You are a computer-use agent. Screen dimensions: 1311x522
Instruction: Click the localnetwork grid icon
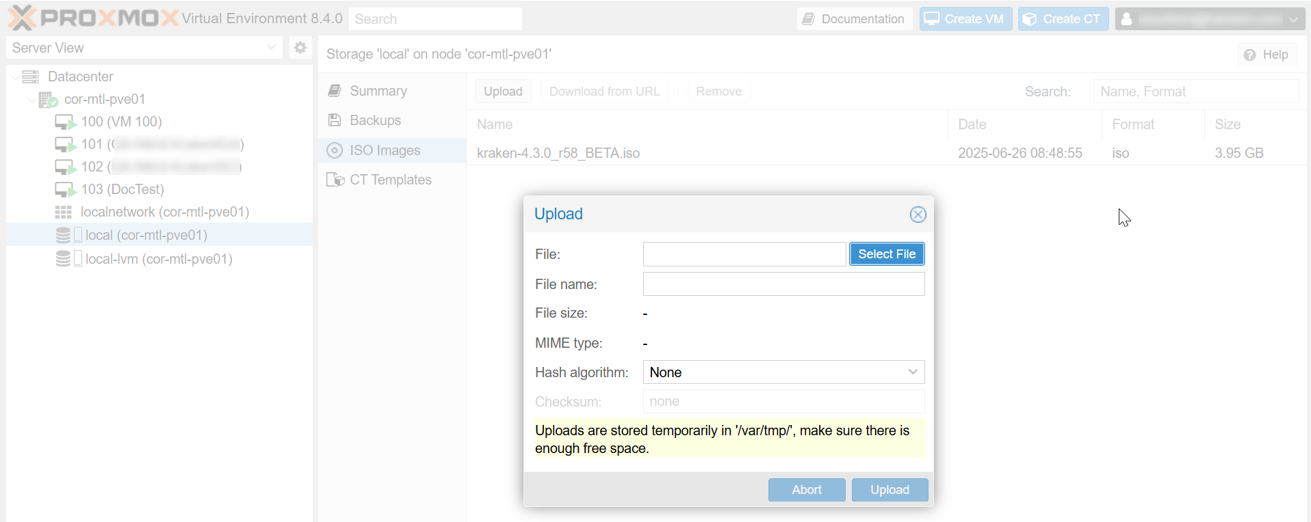pos(64,212)
